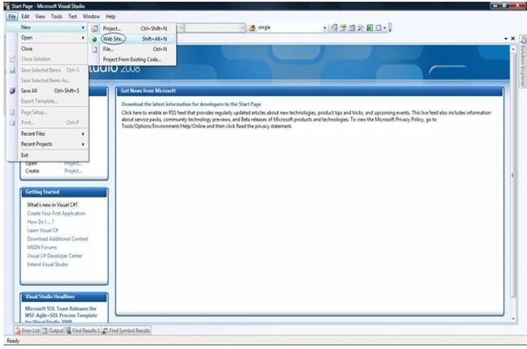Open the MSDN Forums link
The height and width of the screenshot is (349, 527).
click(x=42, y=248)
